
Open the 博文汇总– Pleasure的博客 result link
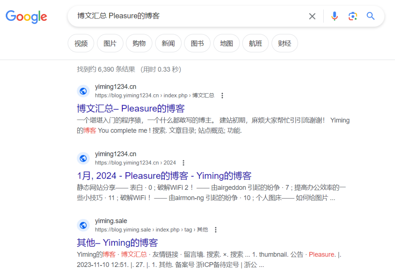[x=131, y=108]
